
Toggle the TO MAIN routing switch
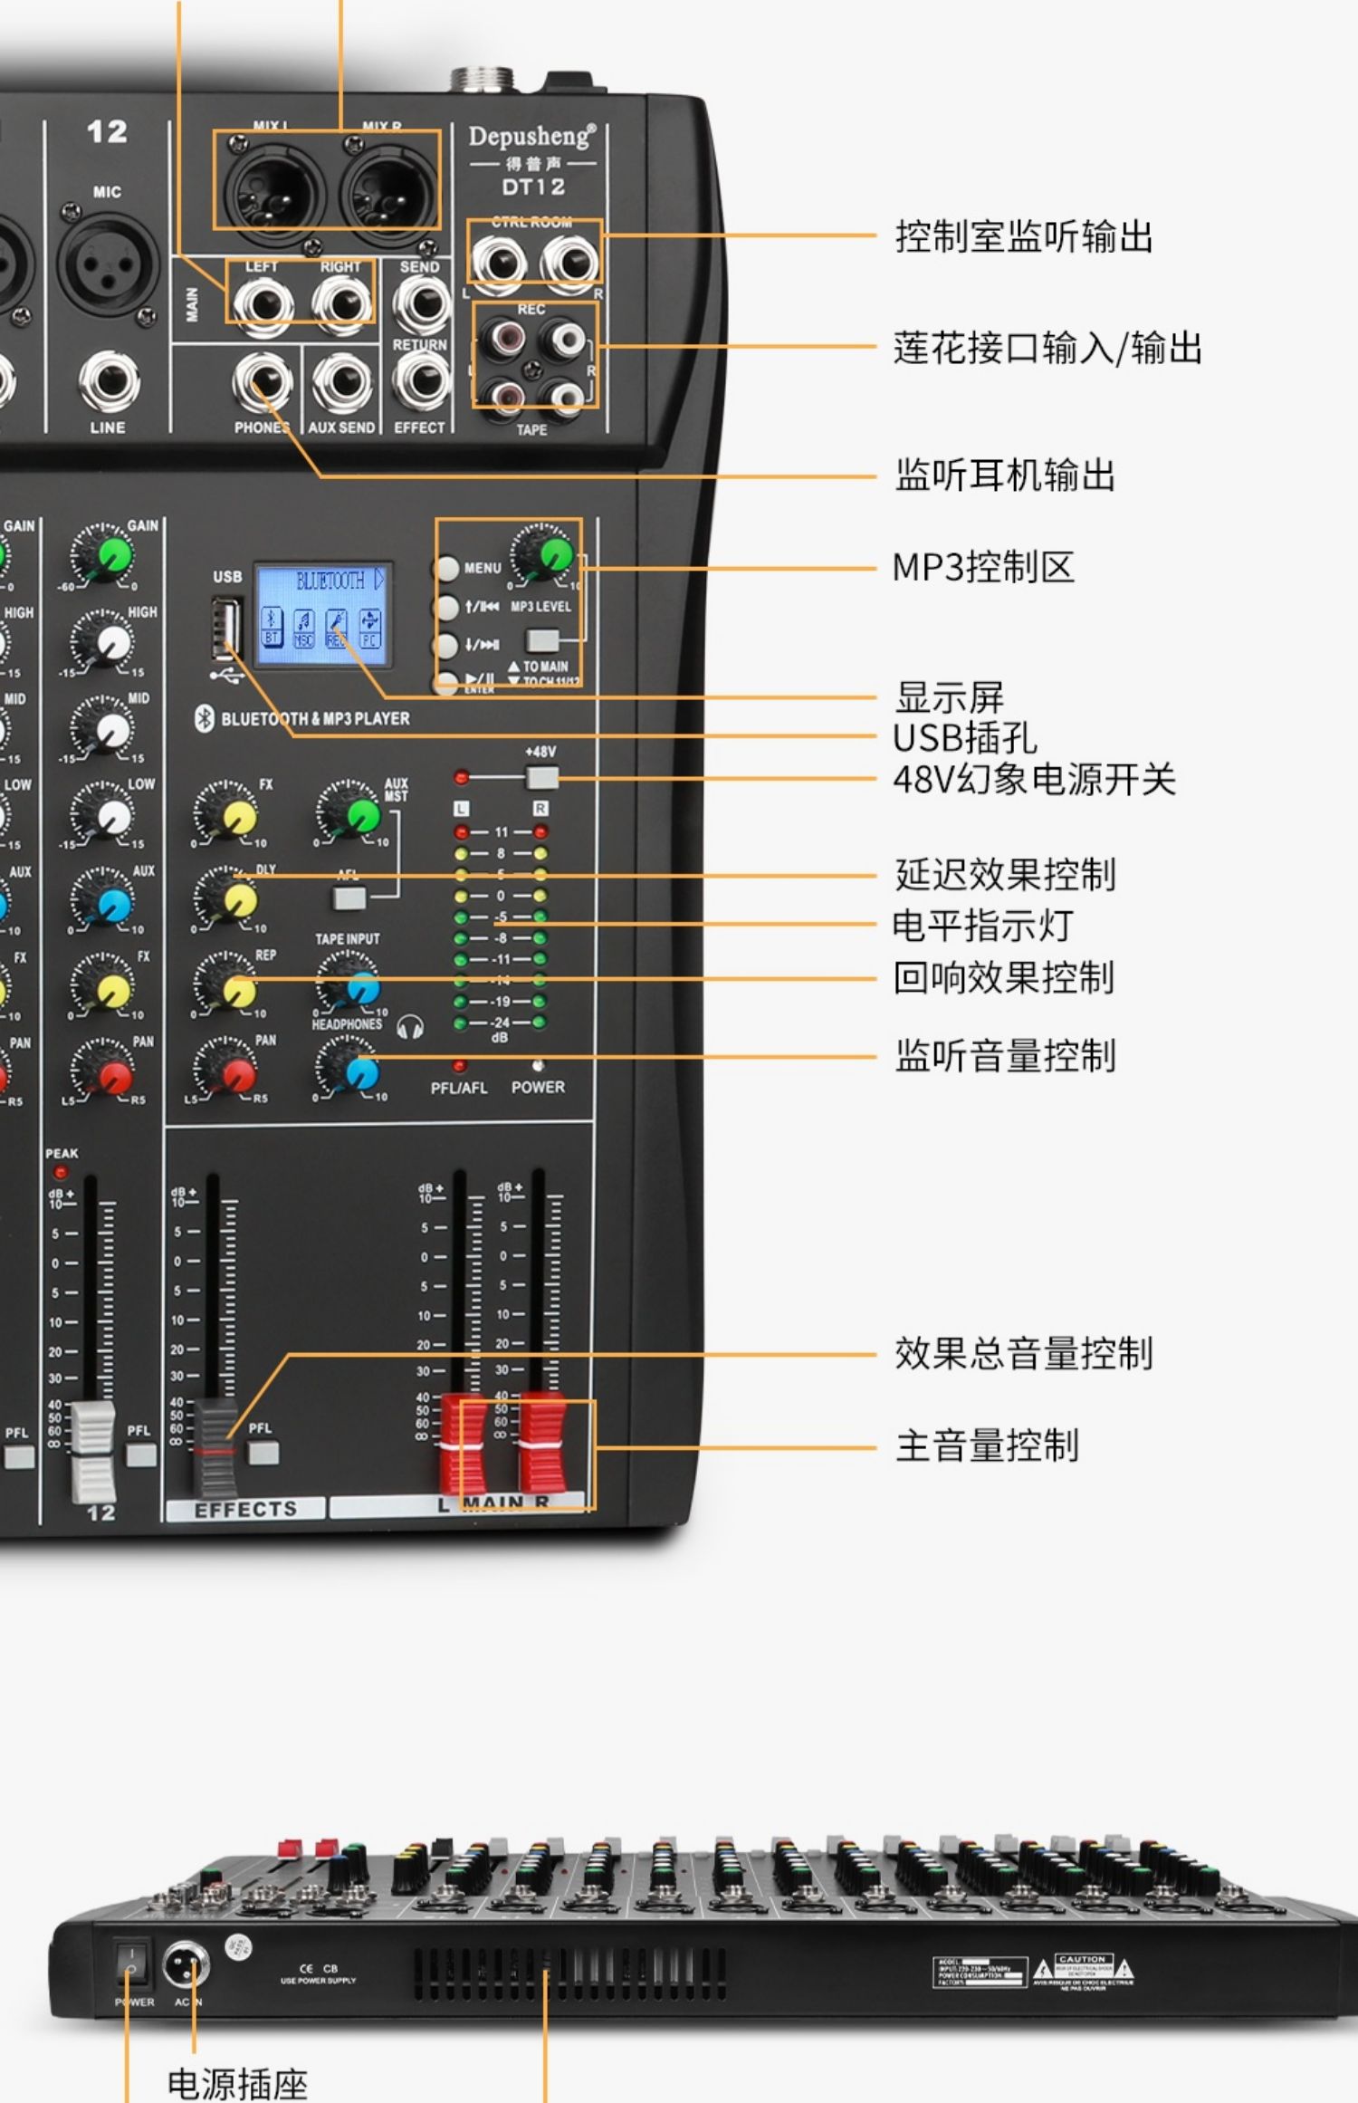coord(541,640)
